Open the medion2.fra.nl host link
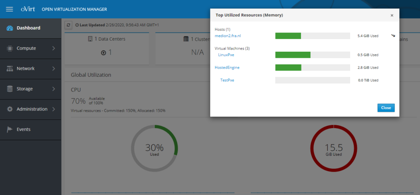420x195 pixels. click(228, 36)
